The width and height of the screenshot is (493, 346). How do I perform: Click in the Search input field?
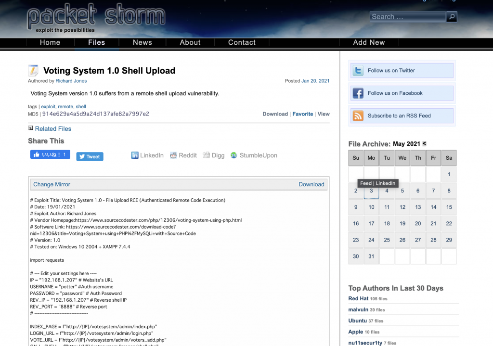tap(407, 17)
